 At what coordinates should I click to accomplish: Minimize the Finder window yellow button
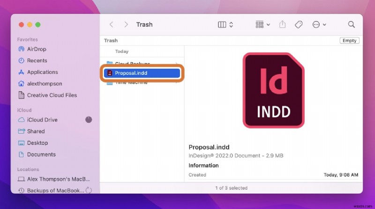pos(30,25)
